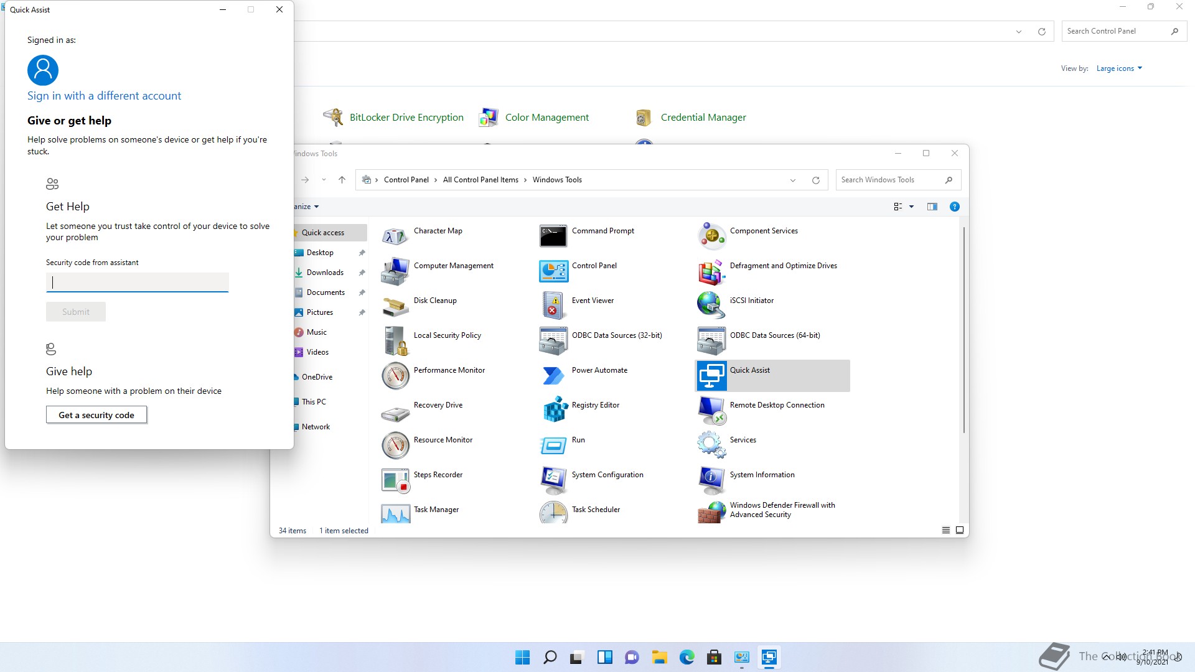The image size is (1195, 672).
Task: Open the view layout options dropdown arrow
Action: 911,207
